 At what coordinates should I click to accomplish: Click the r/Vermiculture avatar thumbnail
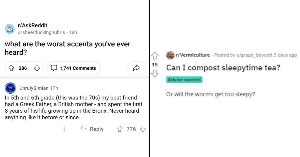(170, 55)
